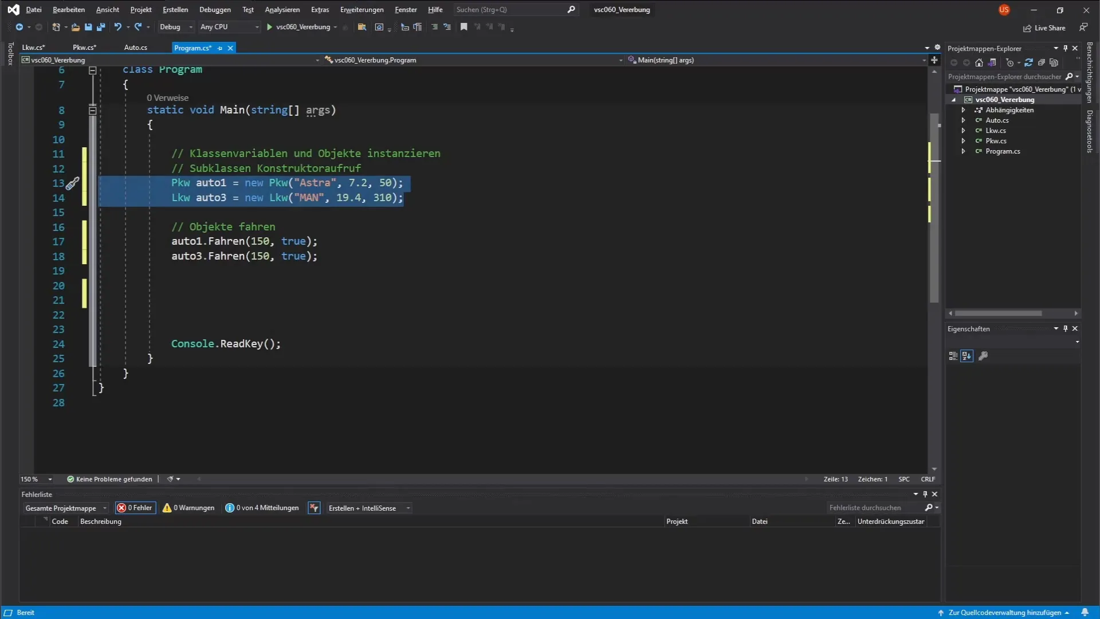Viewport: 1100px width, 619px height.
Task: Click the Suchen (Strg+Q) search box
Action: click(x=516, y=10)
